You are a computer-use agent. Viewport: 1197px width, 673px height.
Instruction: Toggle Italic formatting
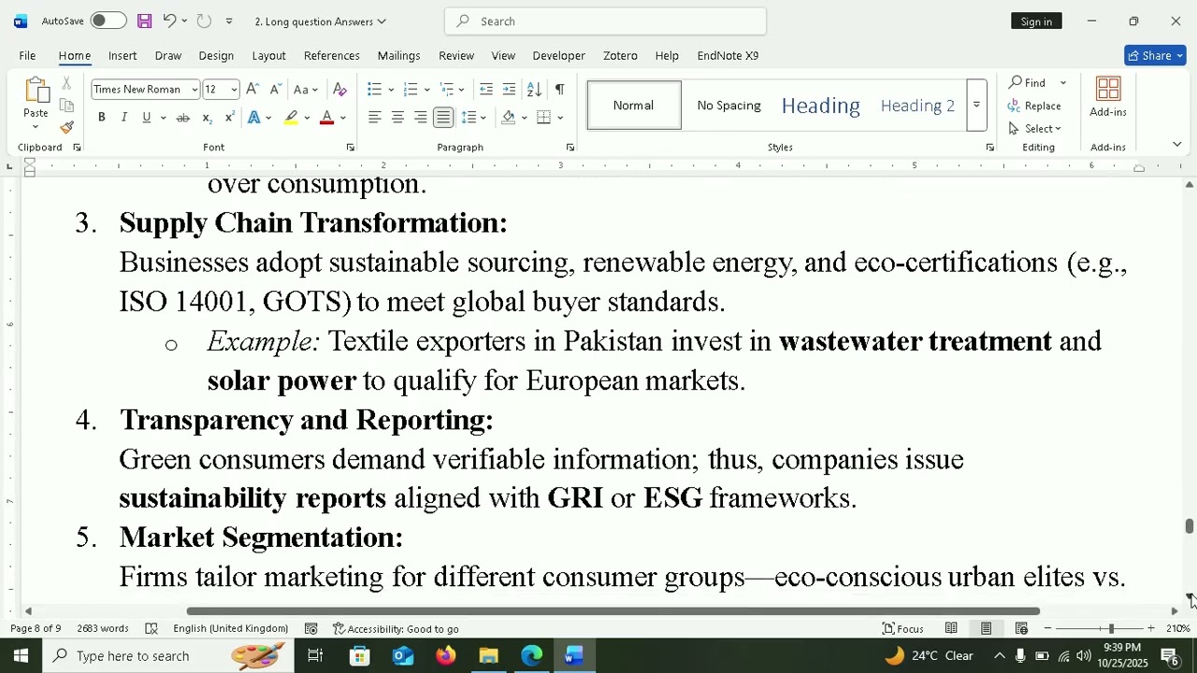[123, 118]
